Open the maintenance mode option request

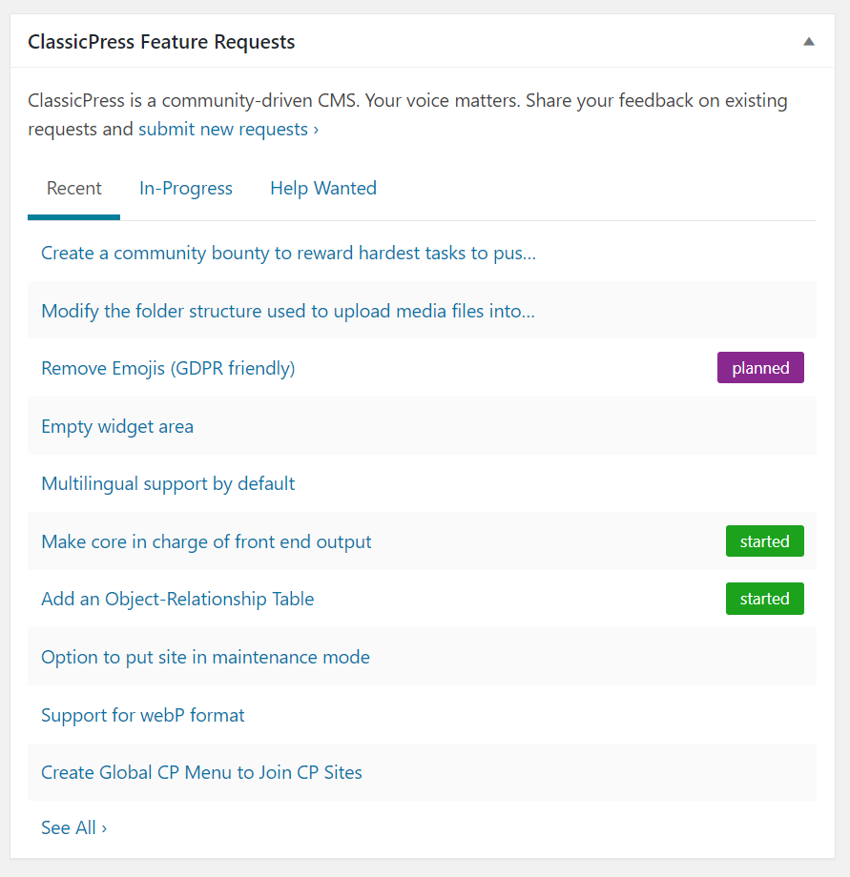205,657
